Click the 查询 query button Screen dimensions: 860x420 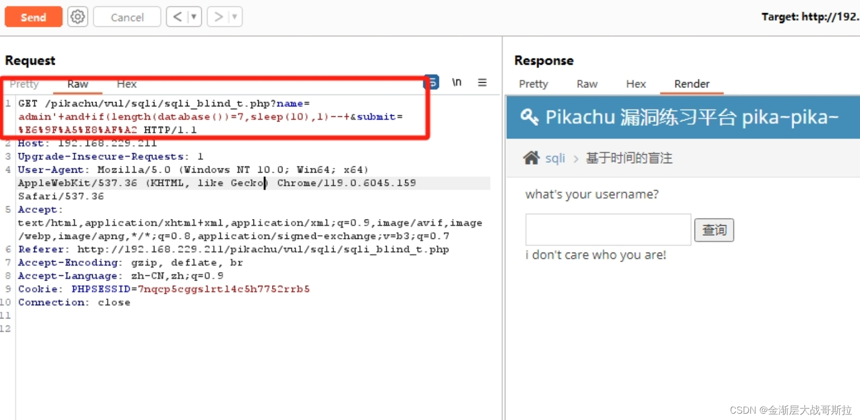(714, 230)
